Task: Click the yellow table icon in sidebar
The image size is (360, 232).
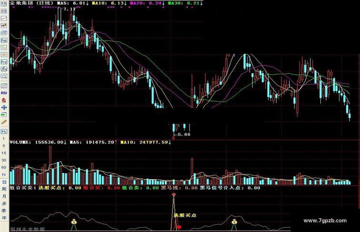Action: [4, 48]
